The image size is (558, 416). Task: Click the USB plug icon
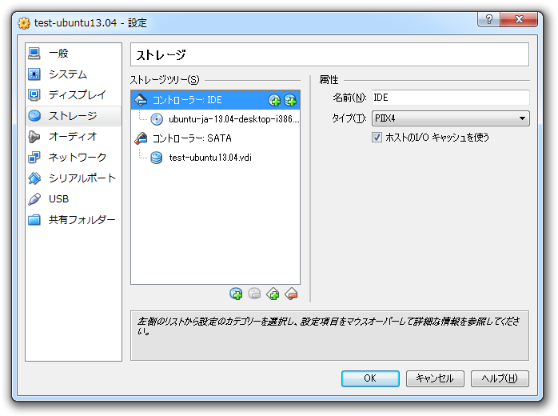[34, 198]
